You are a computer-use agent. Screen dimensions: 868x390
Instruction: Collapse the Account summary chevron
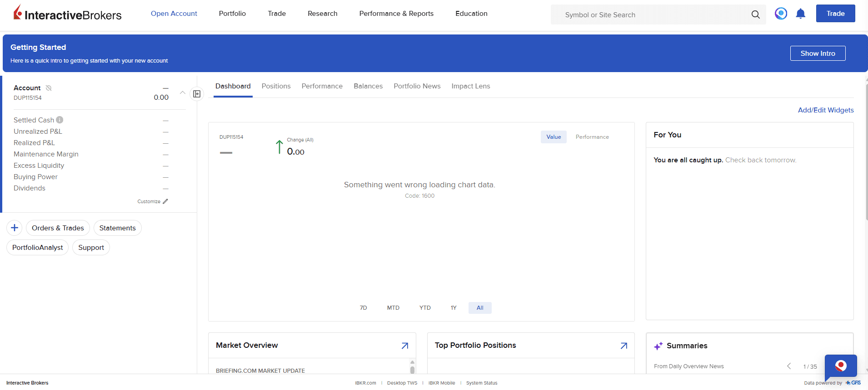183,93
